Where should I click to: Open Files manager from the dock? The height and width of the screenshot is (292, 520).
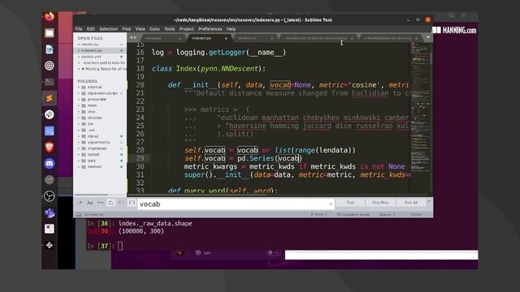click(50, 33)
